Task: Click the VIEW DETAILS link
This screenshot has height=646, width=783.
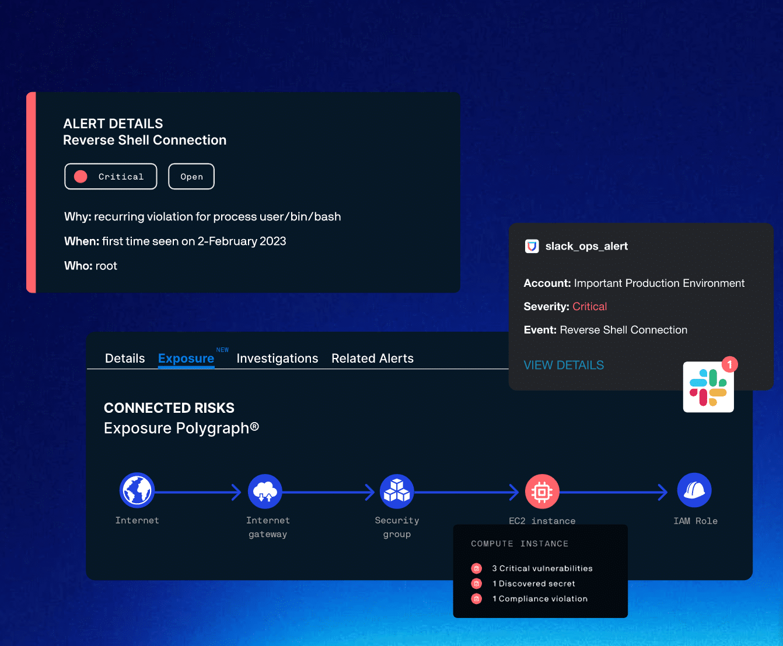Action: tap(564, 364)
